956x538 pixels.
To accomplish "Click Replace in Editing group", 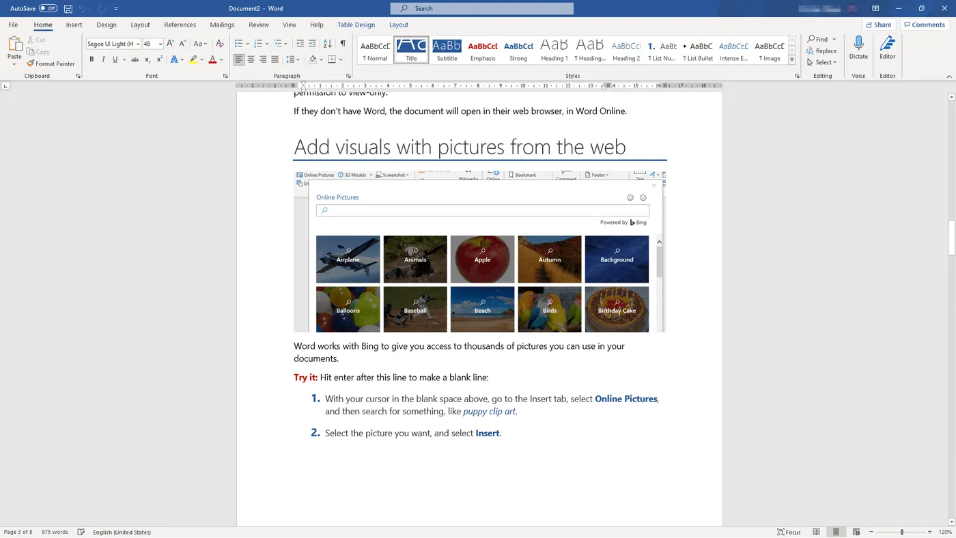I will point(821,51).
